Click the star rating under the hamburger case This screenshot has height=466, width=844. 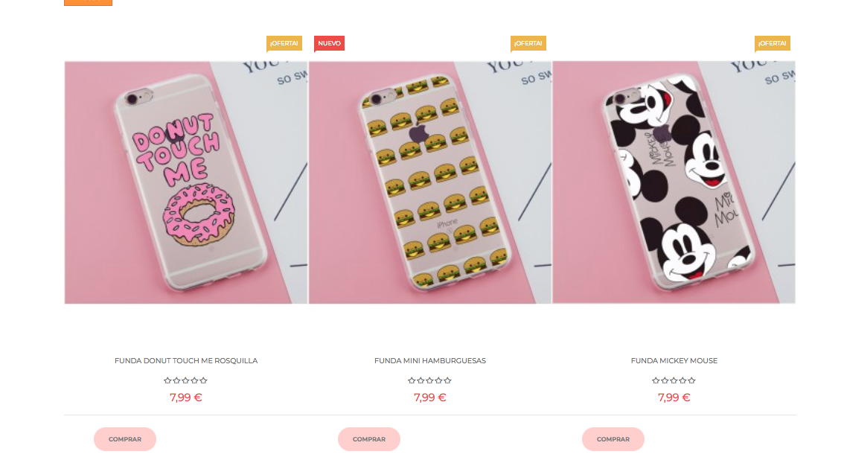(429, 380)
